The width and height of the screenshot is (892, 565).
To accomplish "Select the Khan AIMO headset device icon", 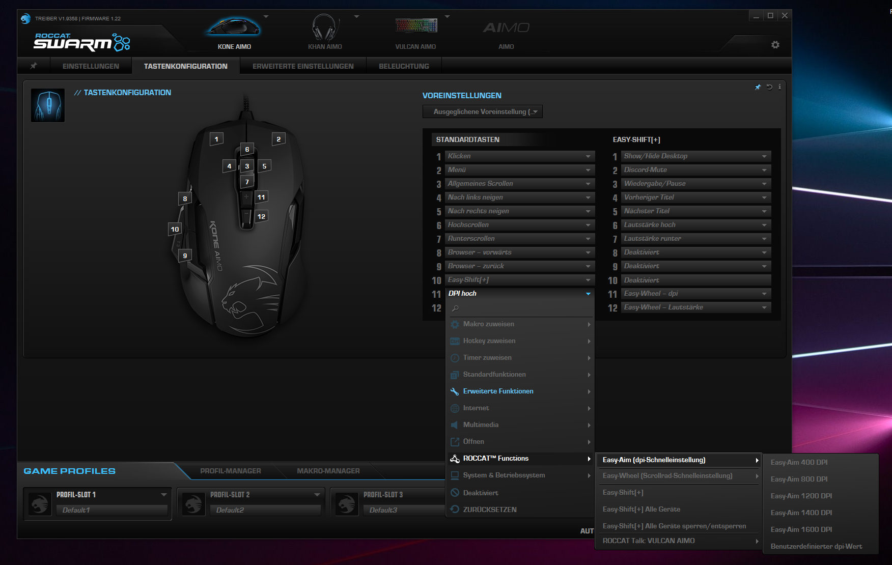I will coord(325,27).
